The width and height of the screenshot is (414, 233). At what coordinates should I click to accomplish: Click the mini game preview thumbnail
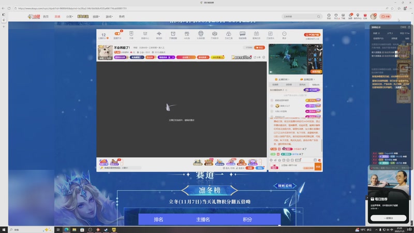tap(295, 59)
